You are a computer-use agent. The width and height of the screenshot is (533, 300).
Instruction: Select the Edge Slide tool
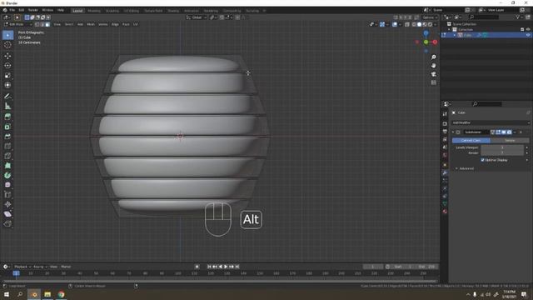click(7, 194)
